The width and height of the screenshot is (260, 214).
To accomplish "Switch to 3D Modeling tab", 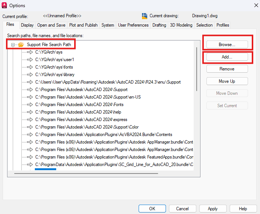I will (181, 25).
